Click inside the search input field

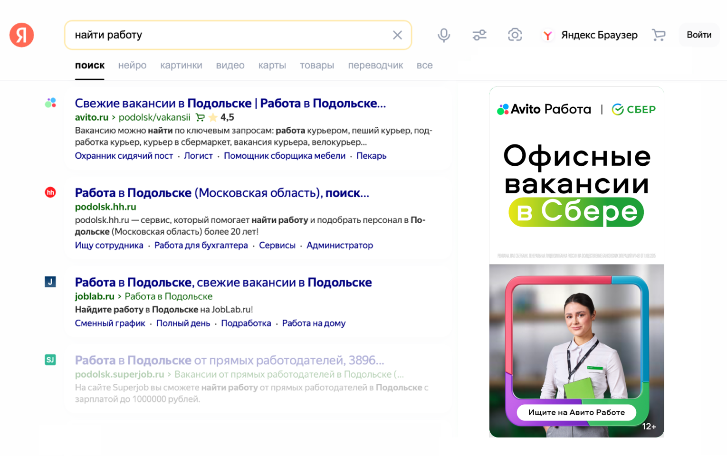pos(228,35)
